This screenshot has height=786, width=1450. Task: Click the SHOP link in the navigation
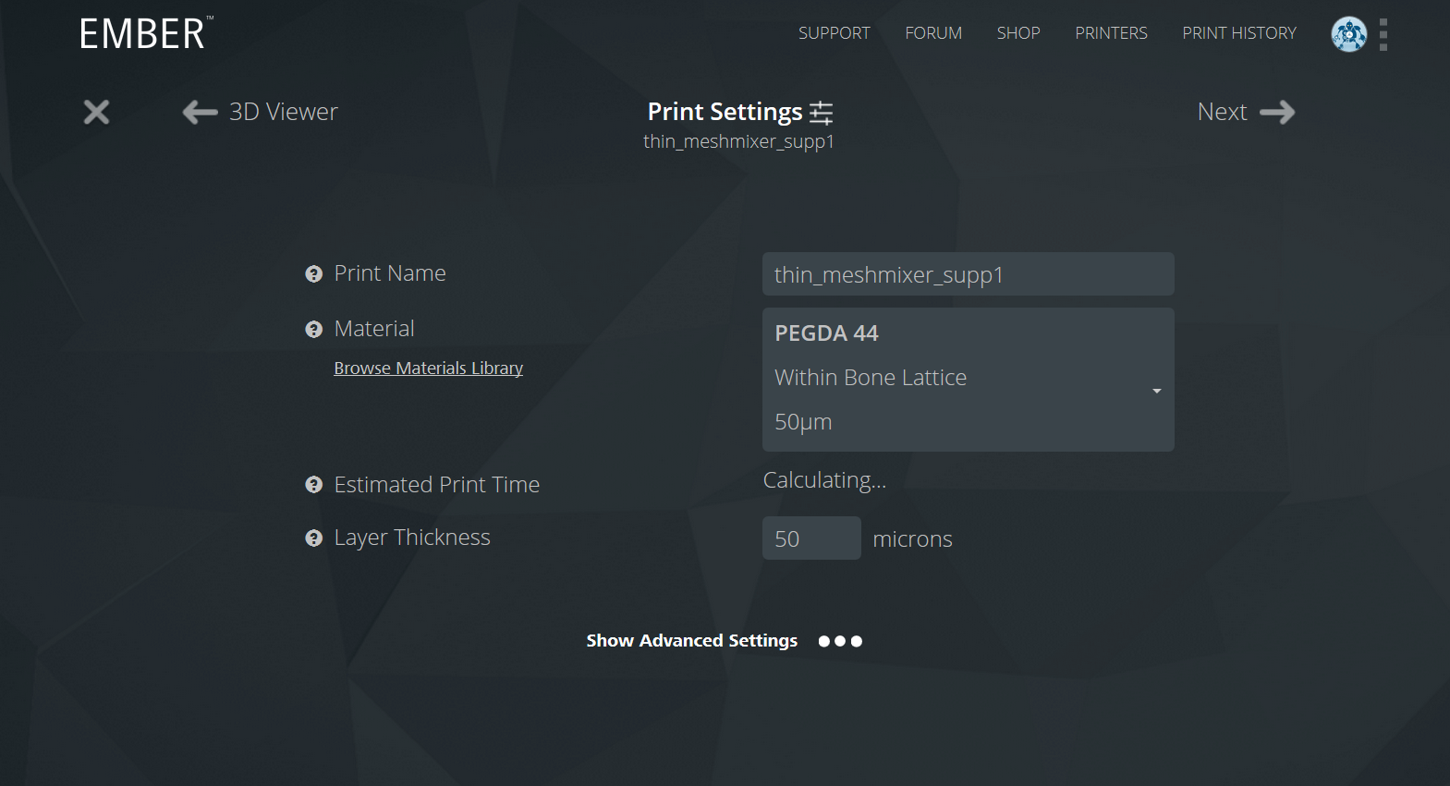[1017, 33]
